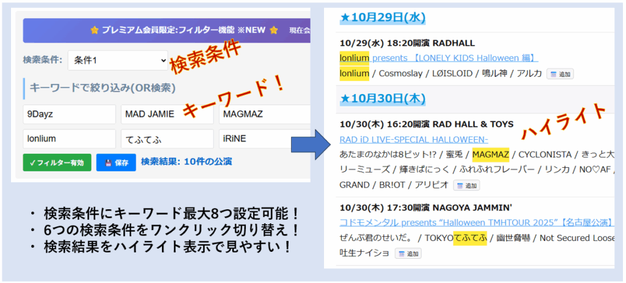Image resolution: width=626 pixels, height=283 pixels.
Task: Click the highlighted MAGMAZ artist name
Action: [x=490, y=153]
